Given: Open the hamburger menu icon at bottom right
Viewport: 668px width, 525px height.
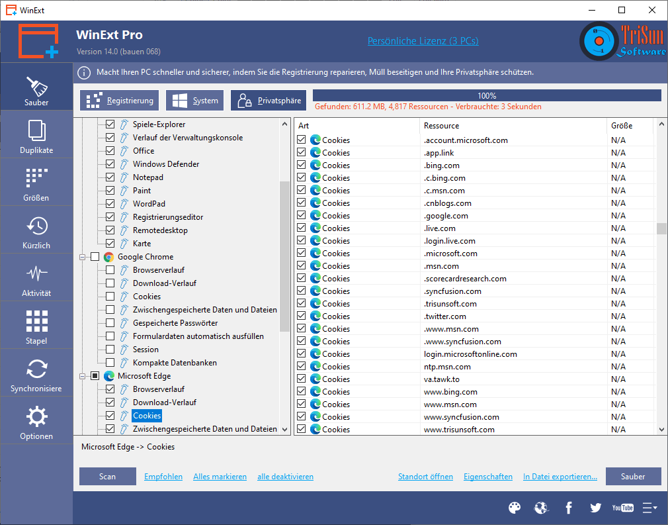Looking at the screenshot, I should click(x=649, y=508).
